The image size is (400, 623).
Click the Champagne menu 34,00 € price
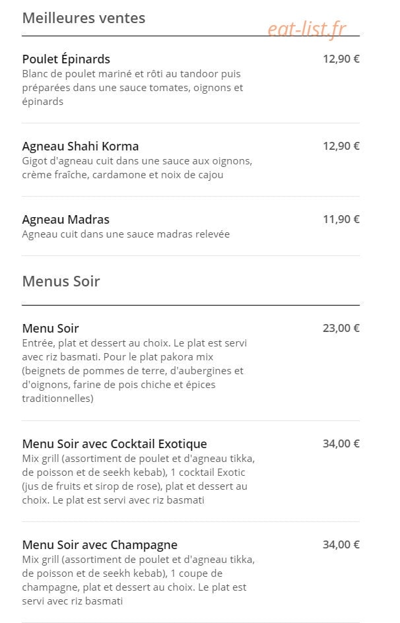pos(341,544)
